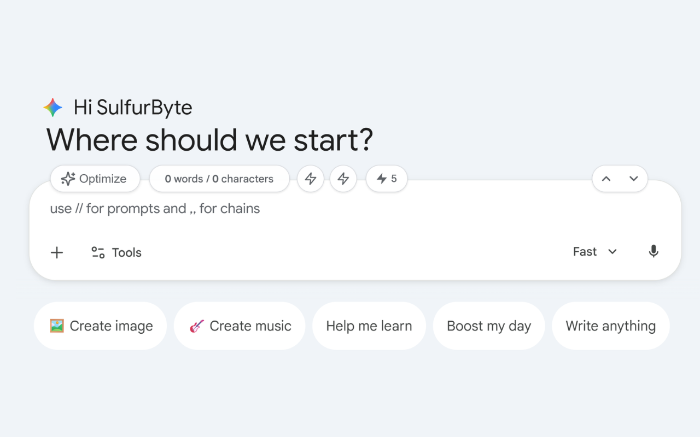Click the Where should we start heading
Viewport: 700px width, 437px height.
[x=210, y=140]
